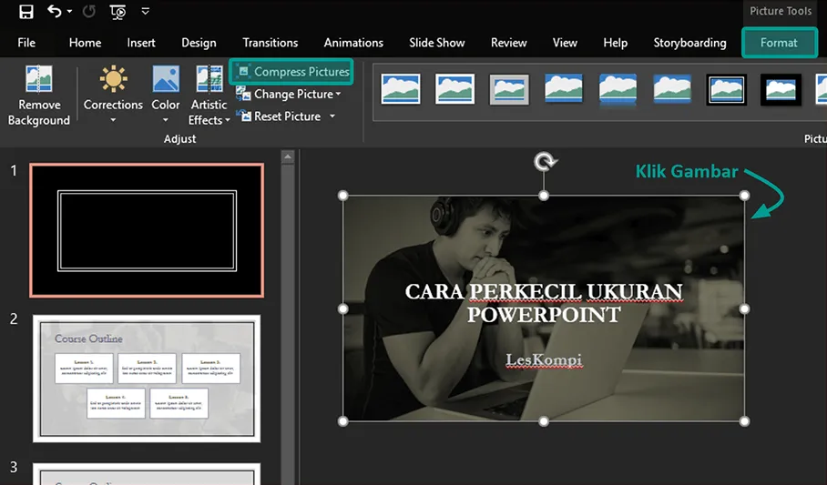Select the Picture Tools Format tab
The image size is (827, 485).
tap(779, 43)
